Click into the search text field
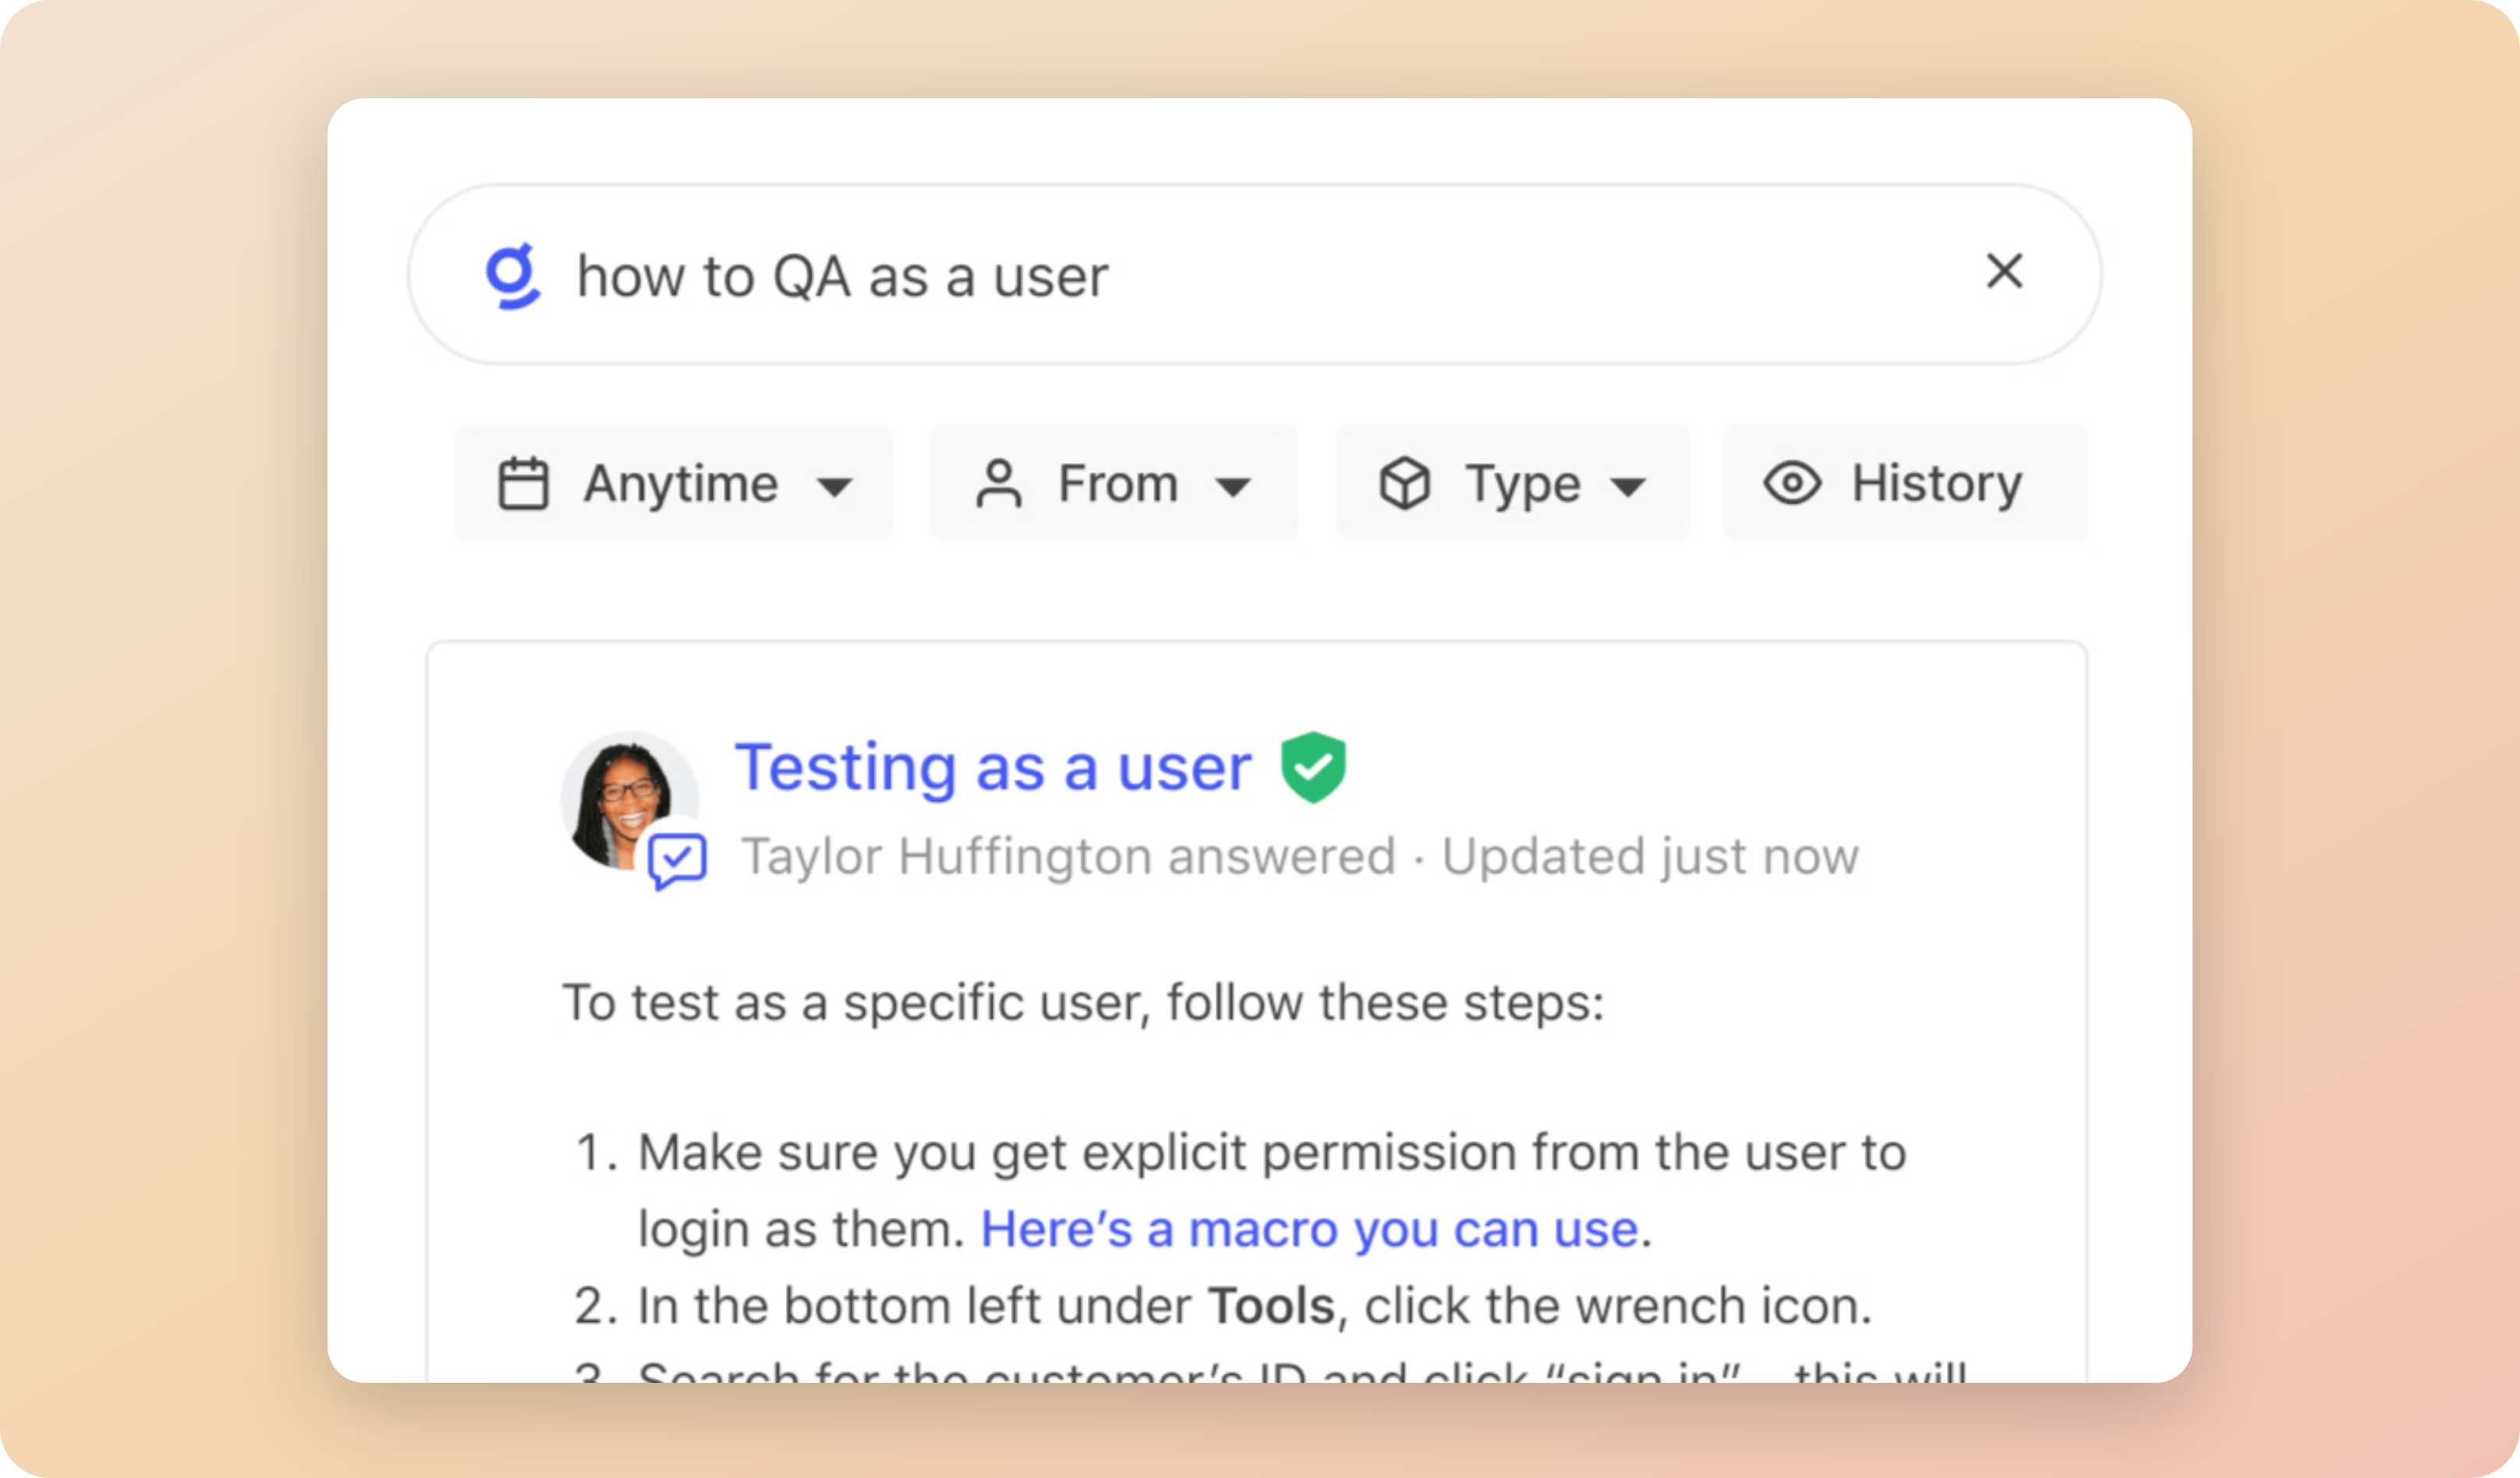The width and height of the screenshot is (2520, 1478). [x=1200, y=276]
